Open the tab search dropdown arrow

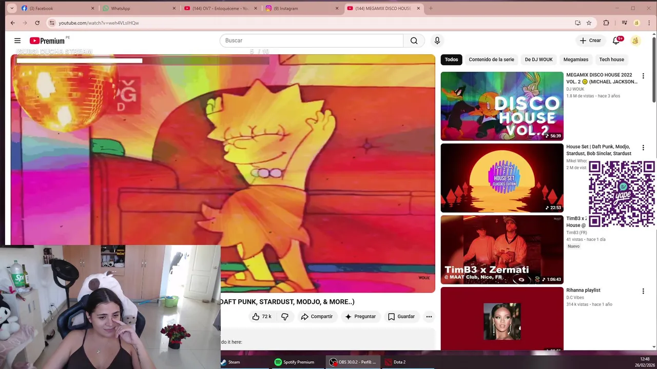12,8
